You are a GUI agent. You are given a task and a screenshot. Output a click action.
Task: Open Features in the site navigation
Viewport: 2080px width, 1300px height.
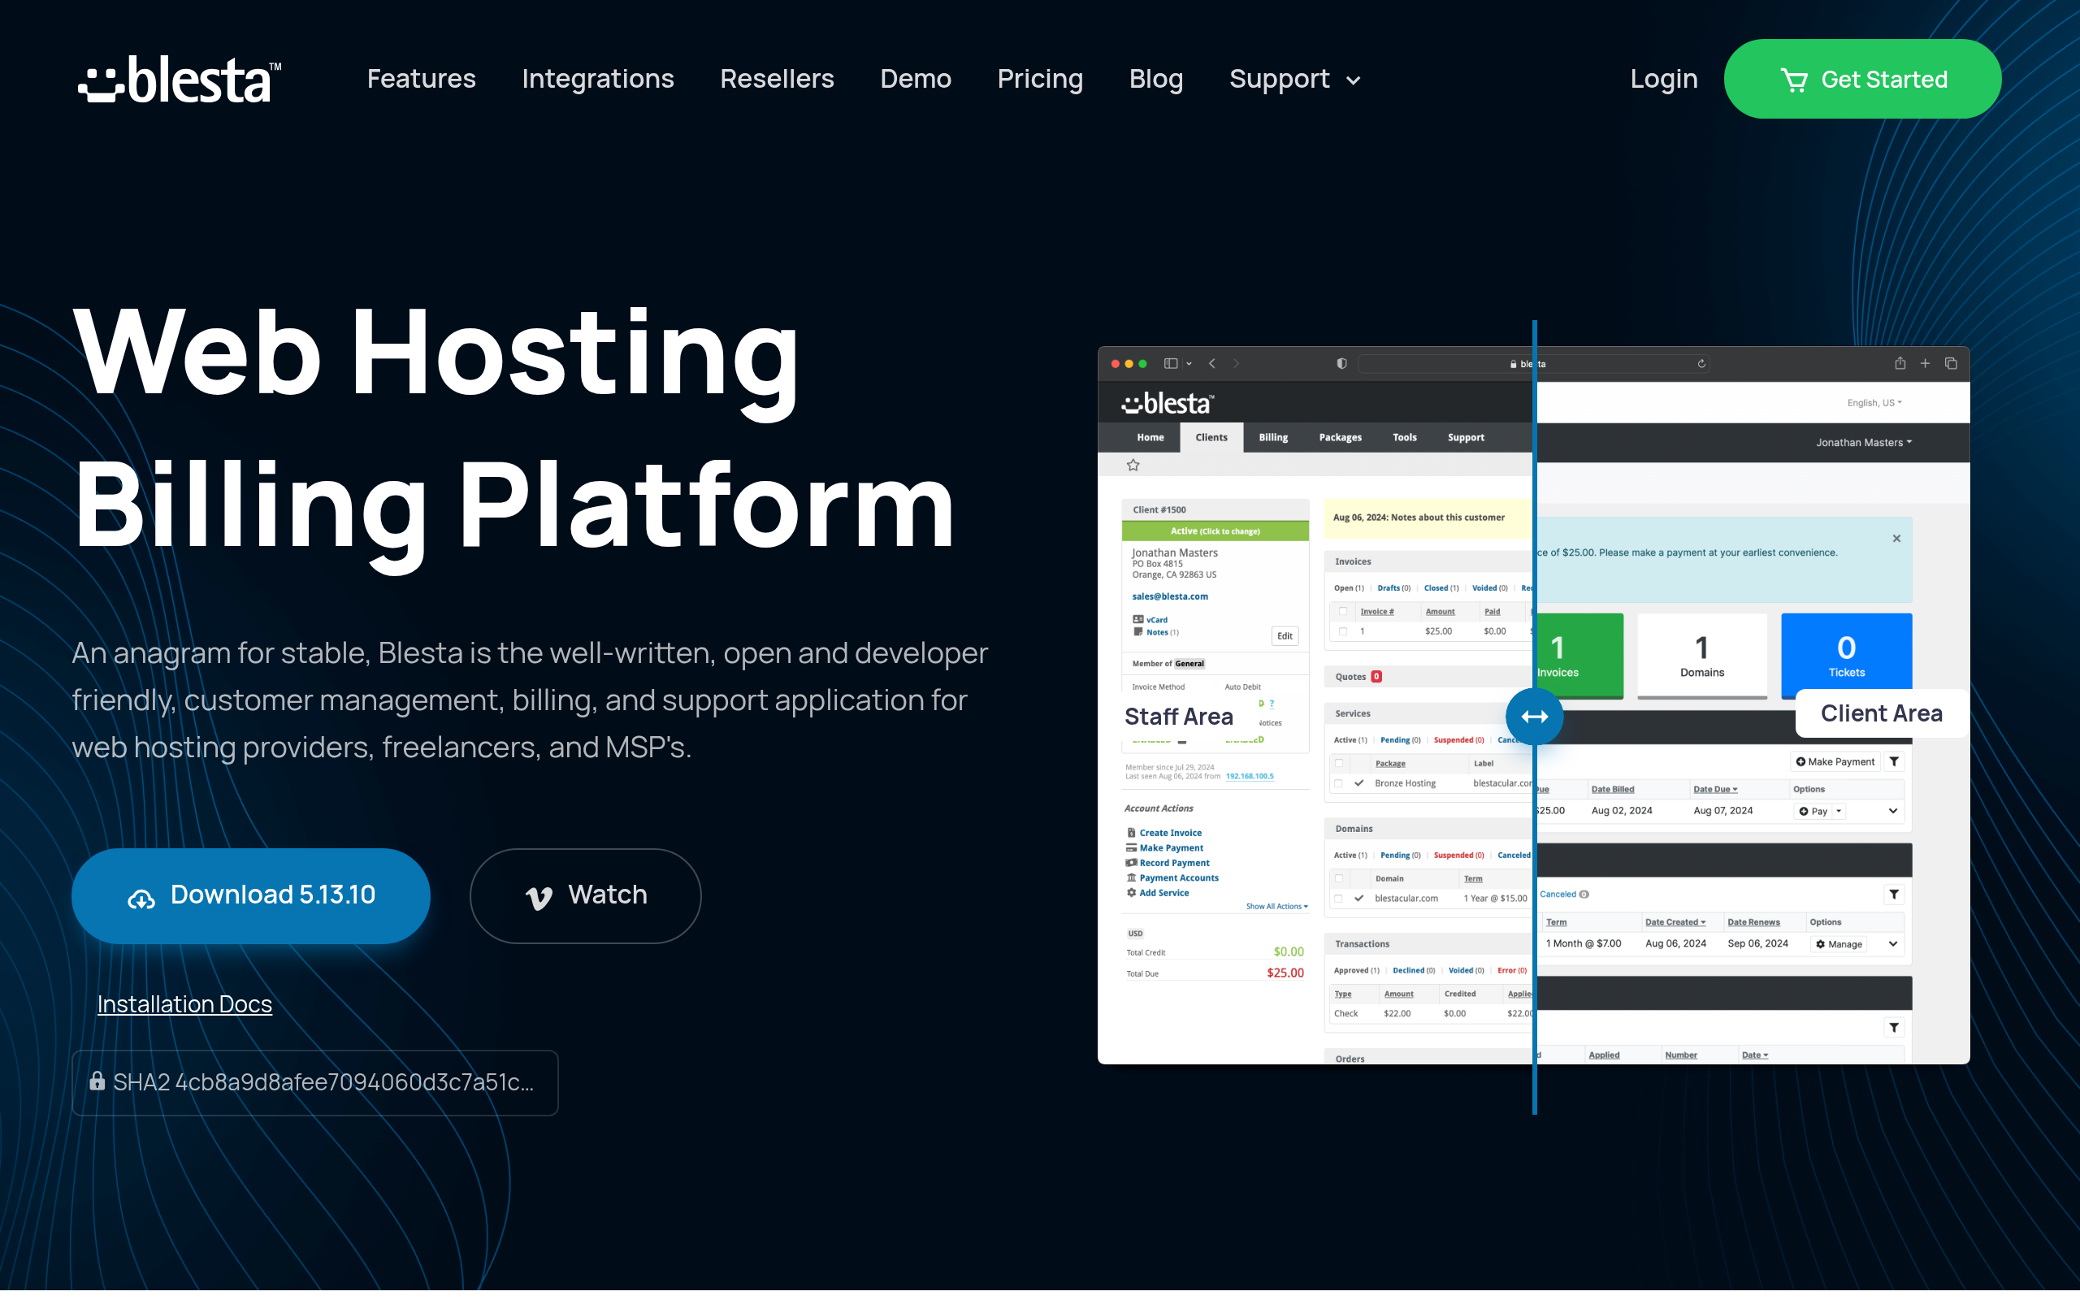pos(421,79)
